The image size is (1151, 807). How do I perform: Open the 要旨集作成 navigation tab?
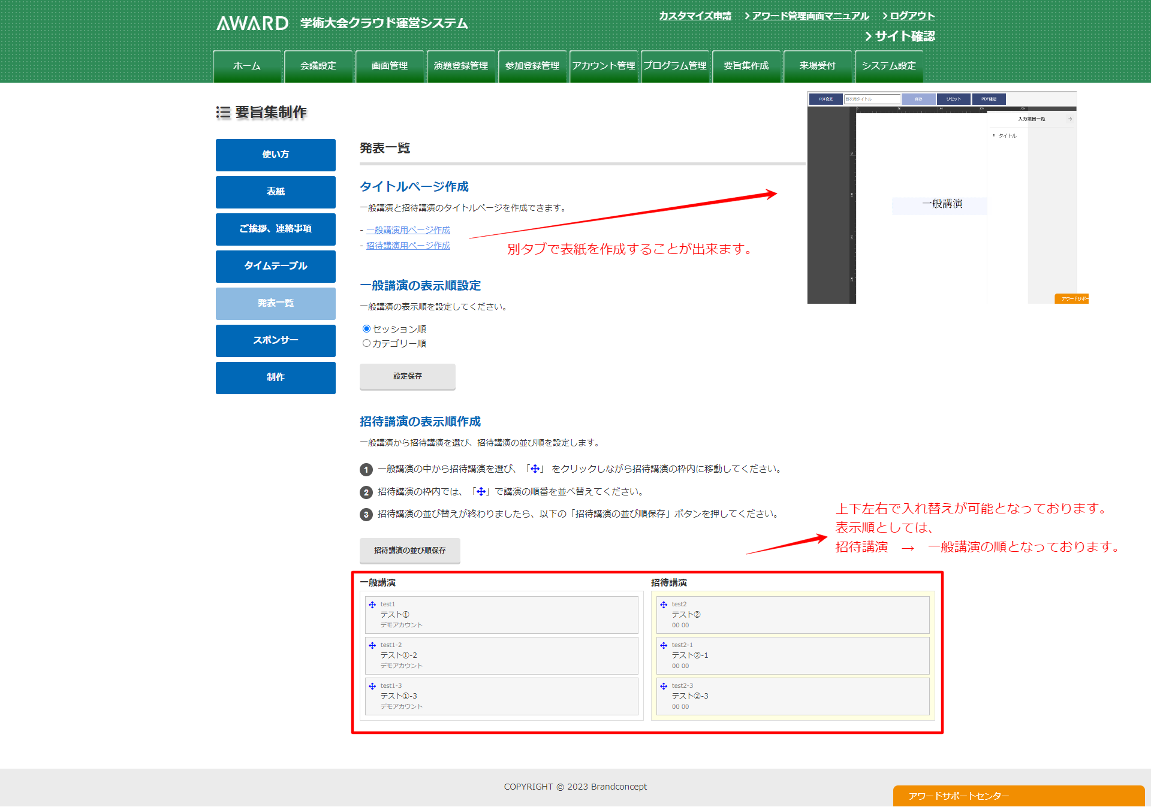[746, 66]
